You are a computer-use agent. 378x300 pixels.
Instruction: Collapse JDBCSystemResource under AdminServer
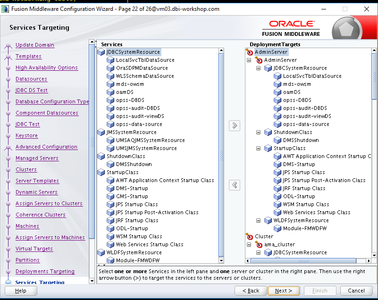[259, 68]
